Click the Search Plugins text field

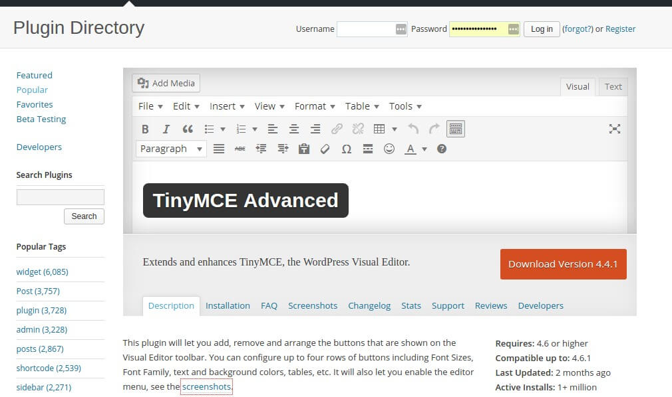click(x=61, y=197)
